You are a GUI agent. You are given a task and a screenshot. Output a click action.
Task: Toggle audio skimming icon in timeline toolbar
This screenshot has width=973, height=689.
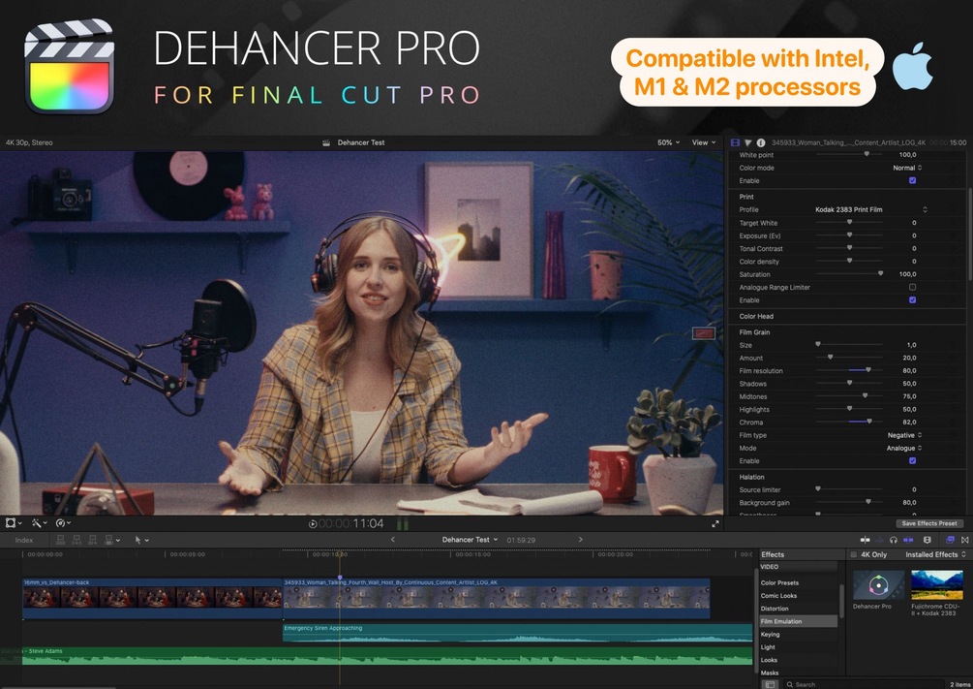tap(879, 540)
